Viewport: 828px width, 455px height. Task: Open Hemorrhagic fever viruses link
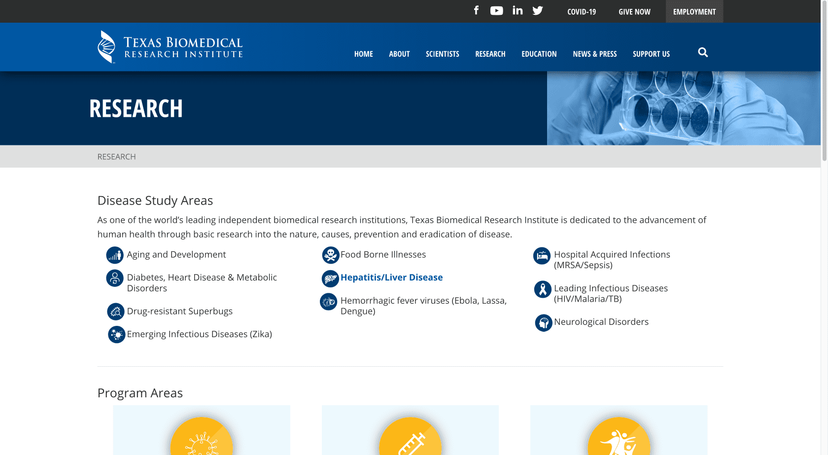click(424, 306)
